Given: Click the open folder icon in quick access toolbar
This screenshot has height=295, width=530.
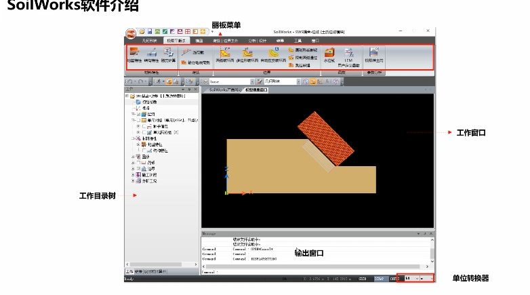Looking at the screenshot, I should (142, 31).
